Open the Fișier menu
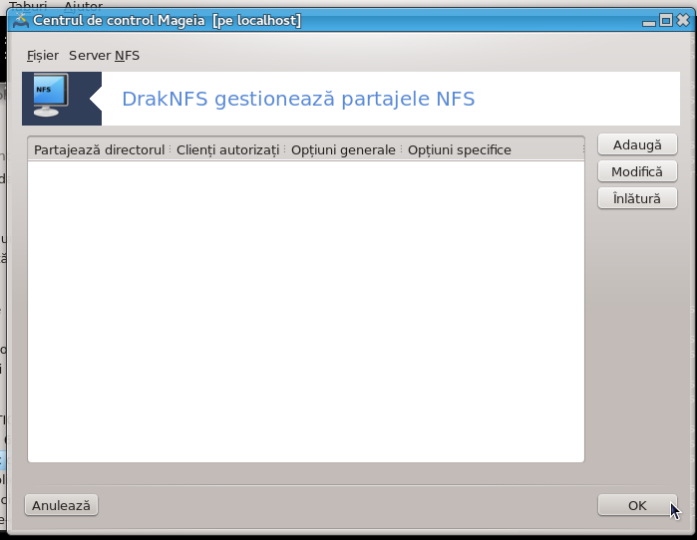This screenshot has width=697, height=540. tap(43, 56)
